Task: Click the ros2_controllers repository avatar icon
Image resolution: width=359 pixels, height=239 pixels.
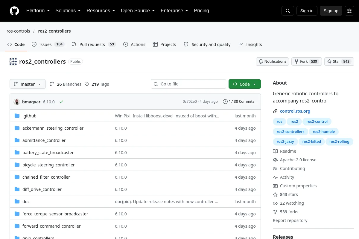Action: pyautogui.click(x=13, y=62)
